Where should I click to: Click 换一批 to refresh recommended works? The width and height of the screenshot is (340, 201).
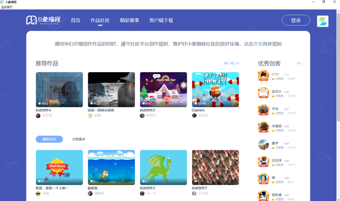click(x=229, y=63)
